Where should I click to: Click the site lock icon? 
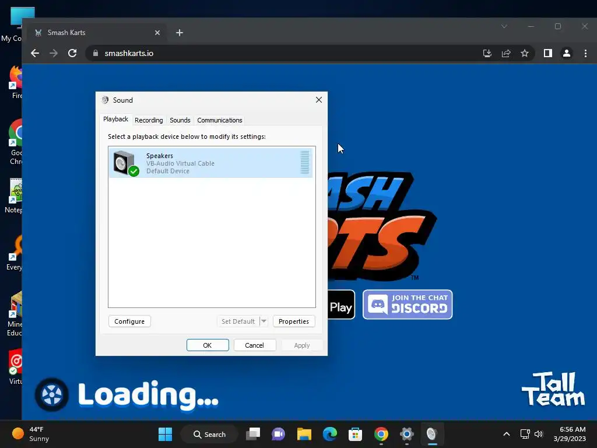click(96, 53)
